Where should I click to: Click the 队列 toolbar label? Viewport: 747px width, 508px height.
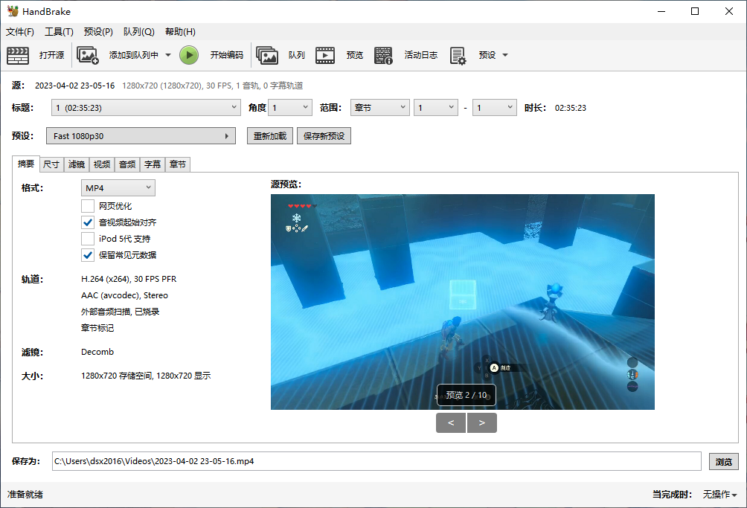pyautogui.click(x=296, y=55)
